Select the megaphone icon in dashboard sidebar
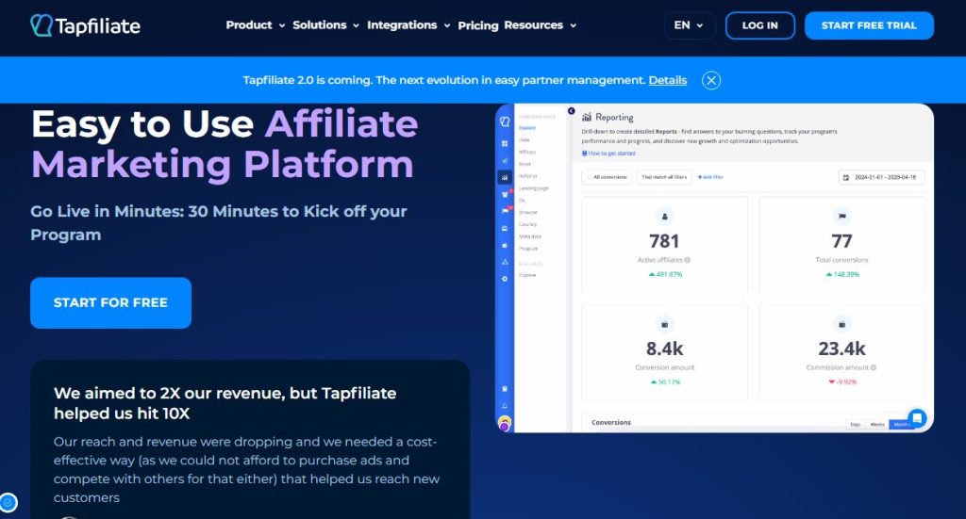 point(505,160)
